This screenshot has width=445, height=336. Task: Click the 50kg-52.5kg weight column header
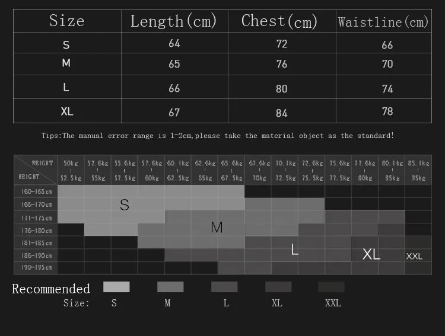[71, 171]
